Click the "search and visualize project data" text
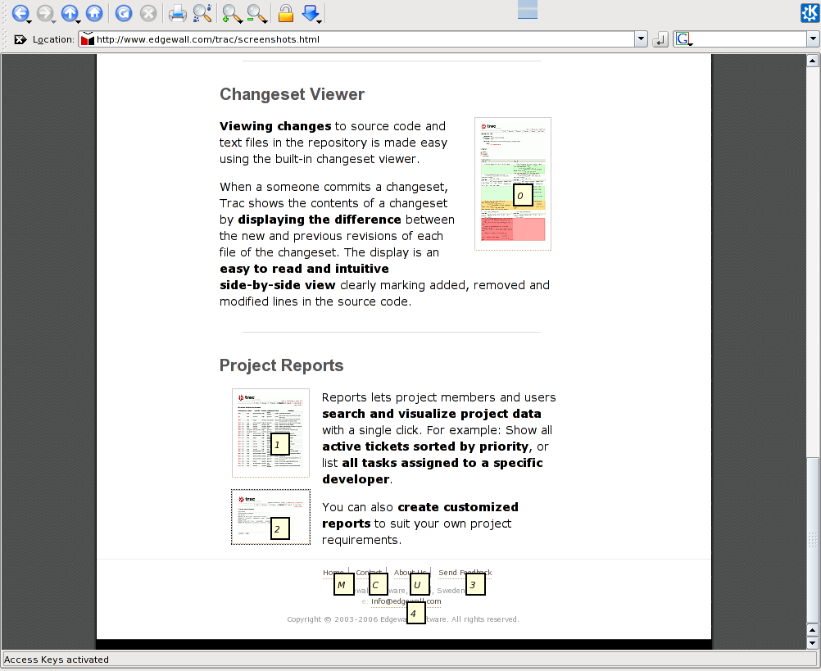 coord(432,414)
